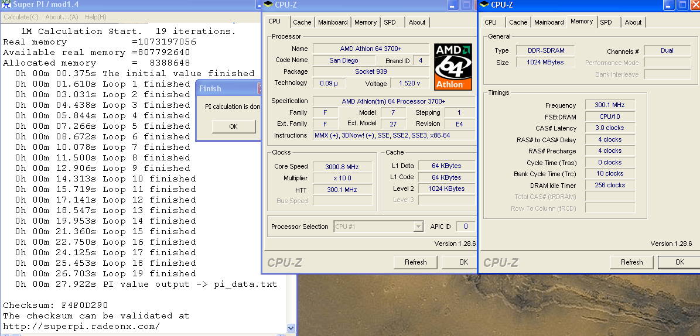
Task: Click the Real memory =1073197056 line
Action: click(x=100, y=42)
